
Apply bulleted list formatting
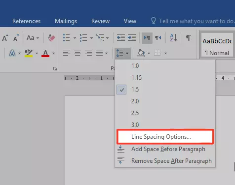(67, 38)
